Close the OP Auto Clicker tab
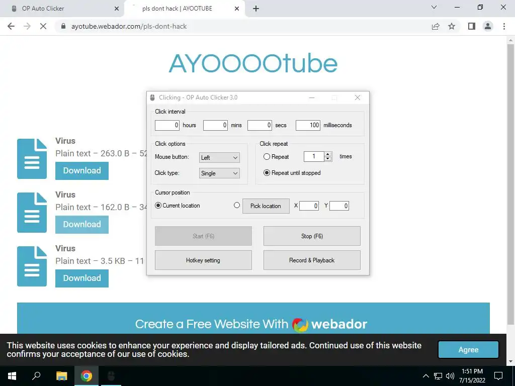Screen dimensions: 515x386 pos(117,9)
